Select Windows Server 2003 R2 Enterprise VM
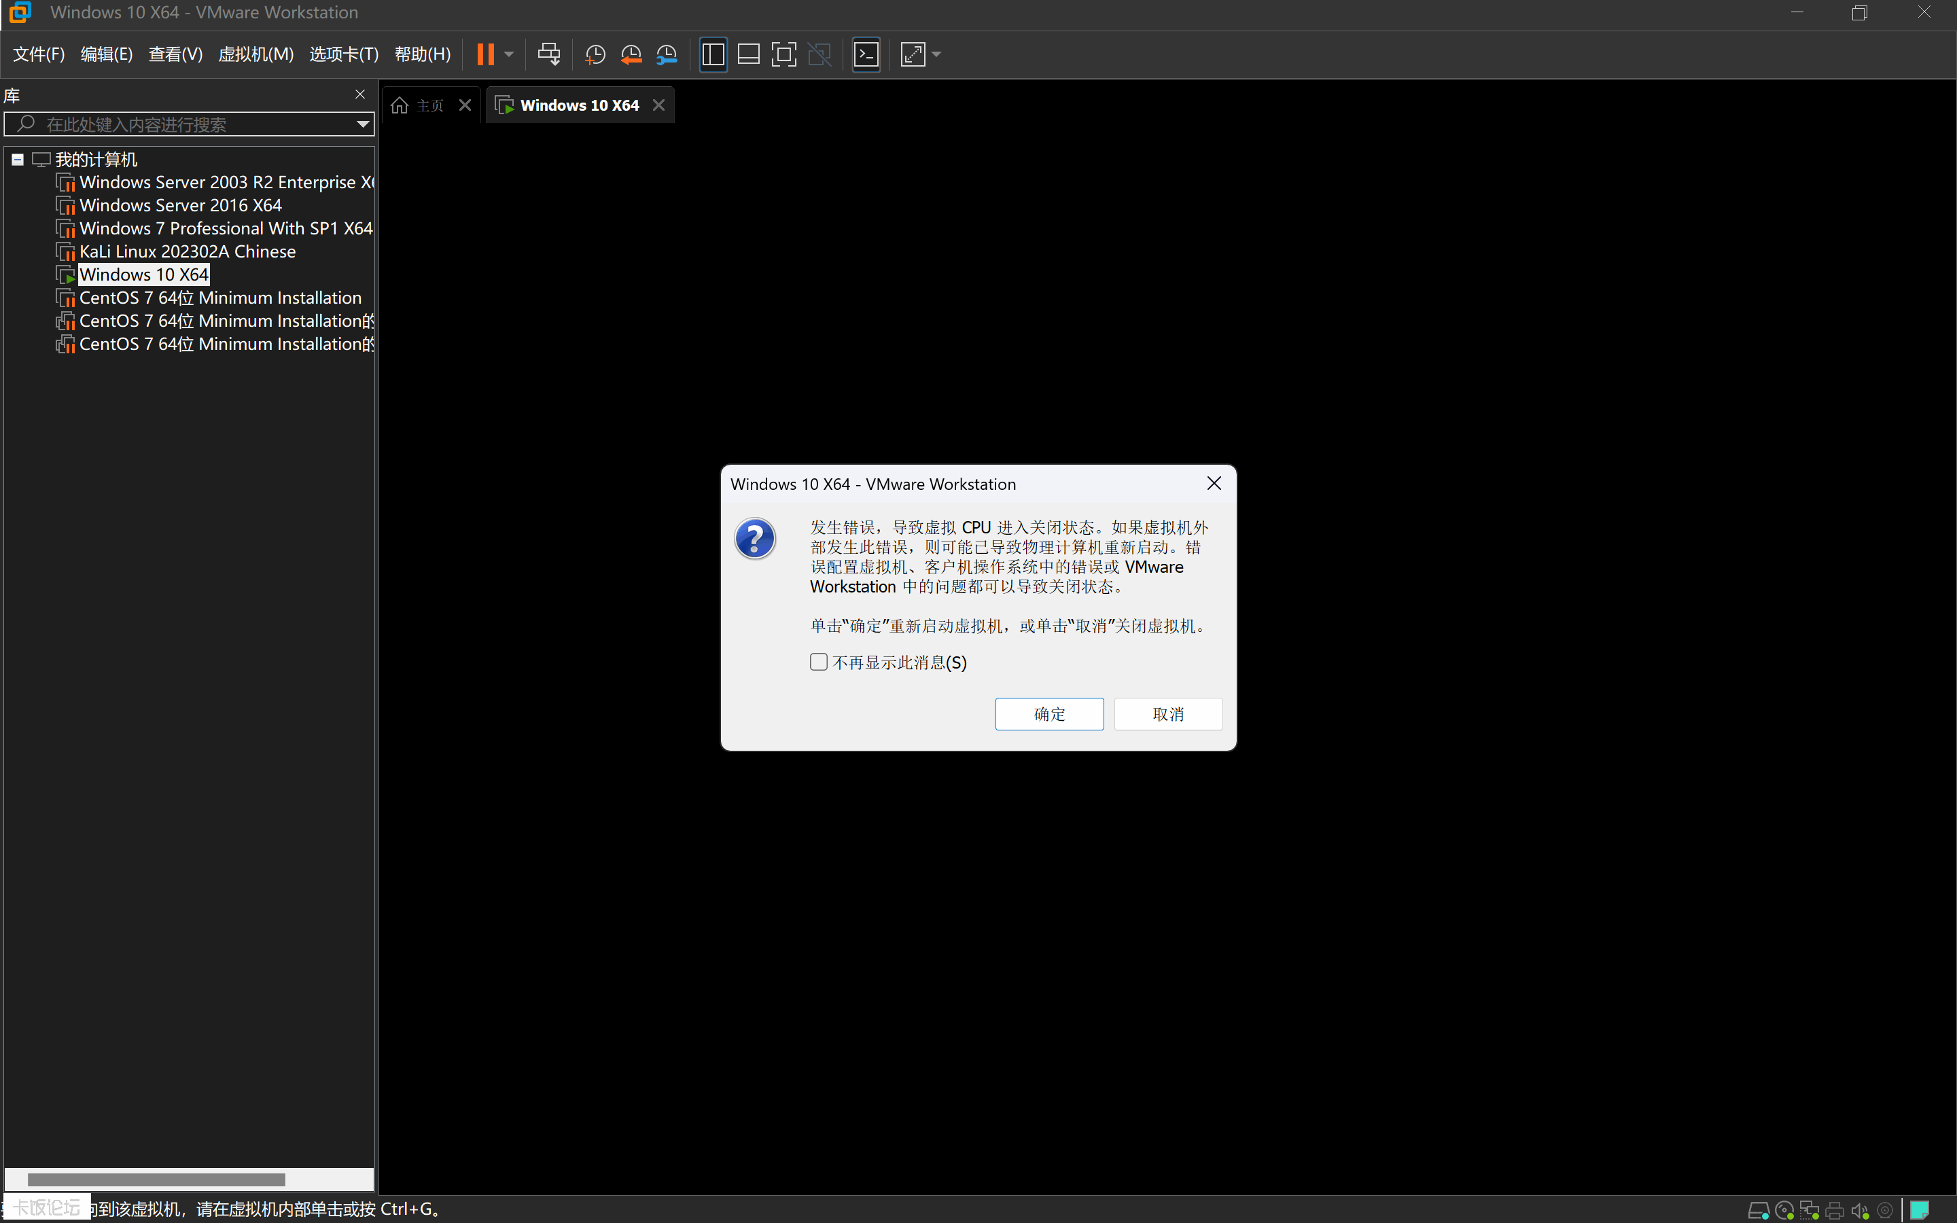 (x=226, y=182)
